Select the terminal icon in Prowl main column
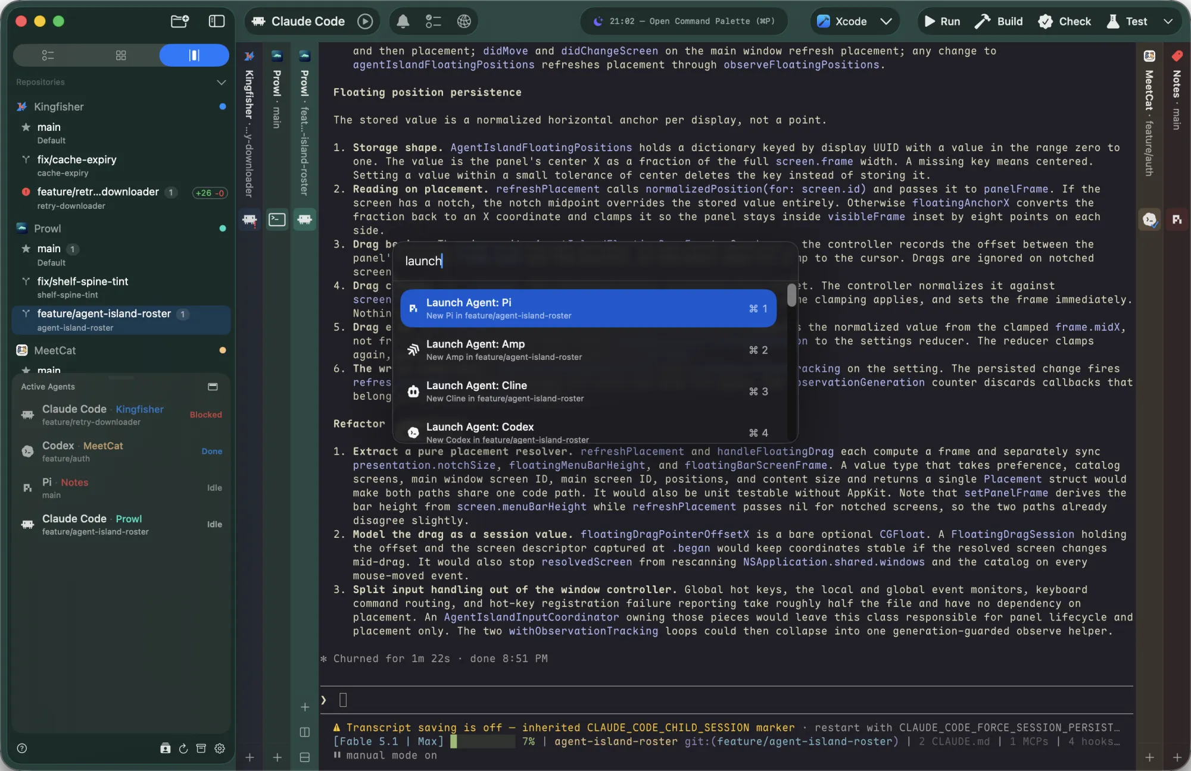Screen dimensions: 1191x771 pyautogui.click(x=277, y=220)
